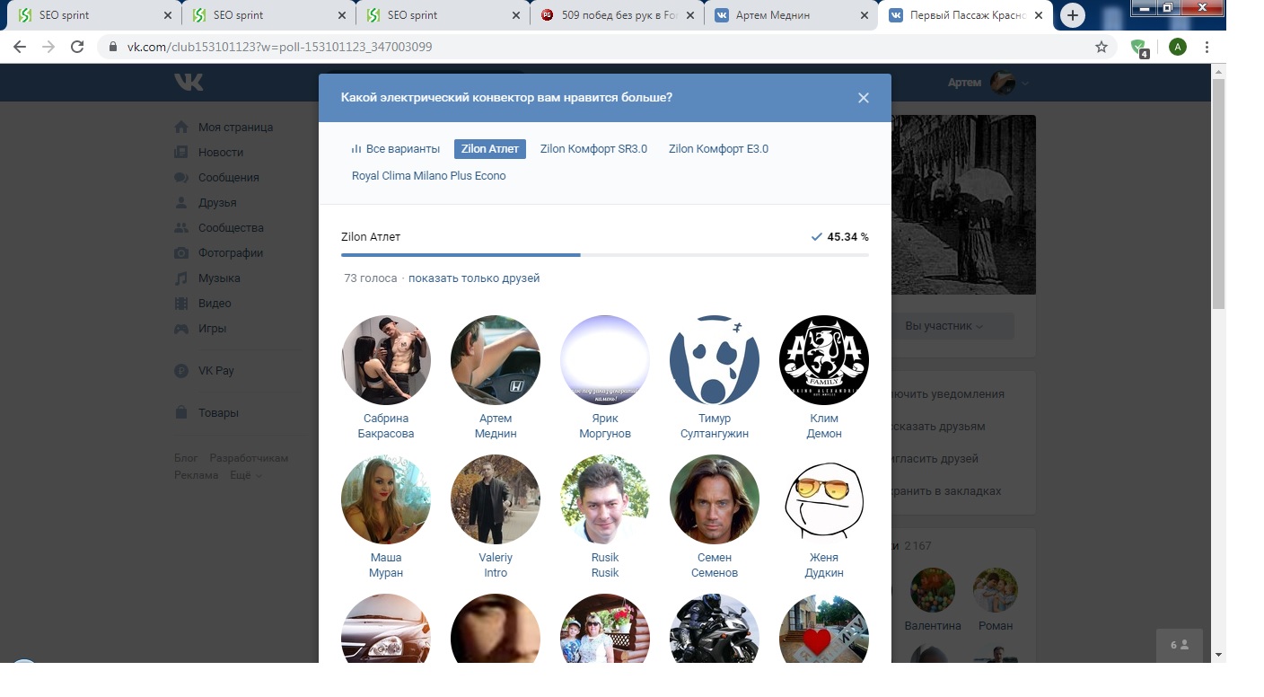Click Валентина member avatar in background
1264x697 pixels.
pos(933,590)
